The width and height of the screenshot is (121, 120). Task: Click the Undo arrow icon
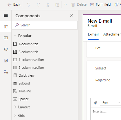pyautogui.click(x=29, y=5)
